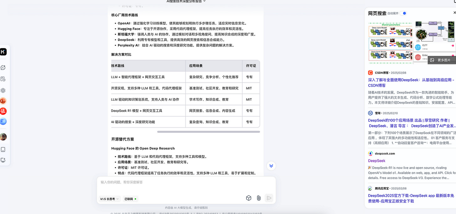Click the desktop download icon in the sidebar

tap(3, 160)
